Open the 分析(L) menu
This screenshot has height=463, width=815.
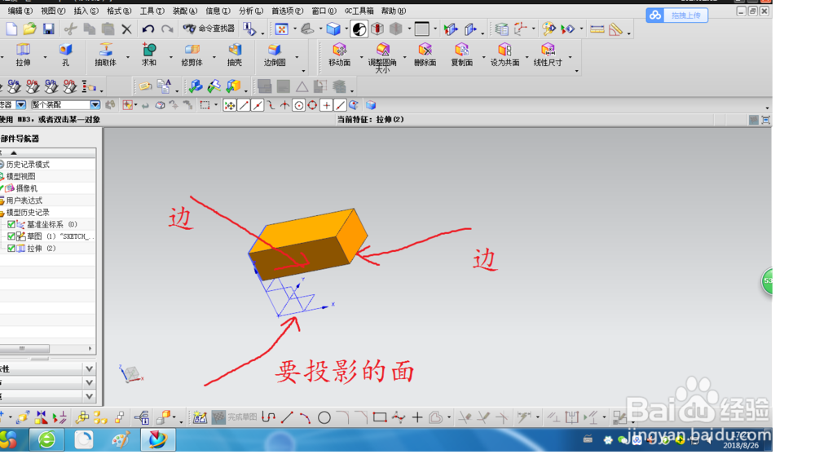coord(250,11)
